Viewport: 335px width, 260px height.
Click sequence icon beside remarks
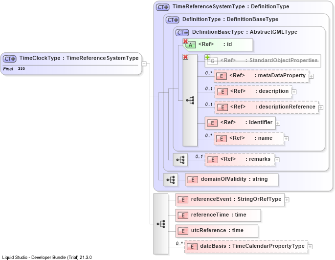pyautogui.click(x=180, y=160)
